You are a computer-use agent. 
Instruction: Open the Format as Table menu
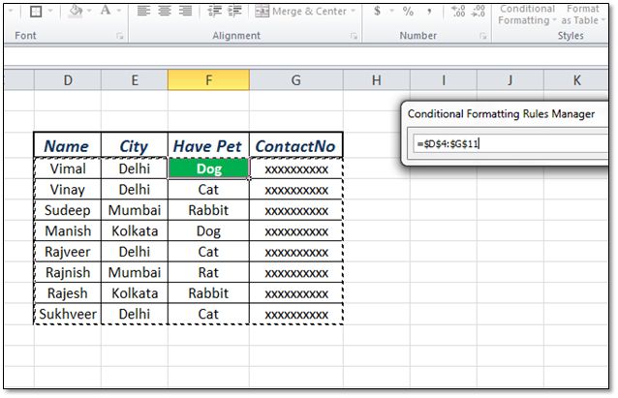582,15
